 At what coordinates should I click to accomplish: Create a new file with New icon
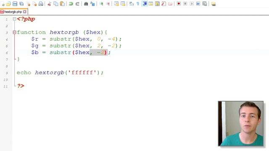pyautogui.click(x=3, y=4)
